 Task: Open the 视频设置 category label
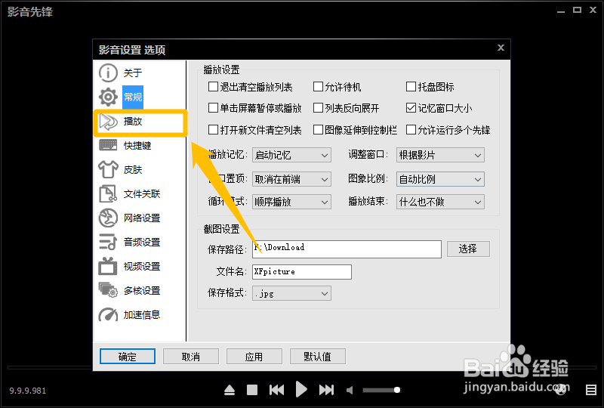click(142, 266)
